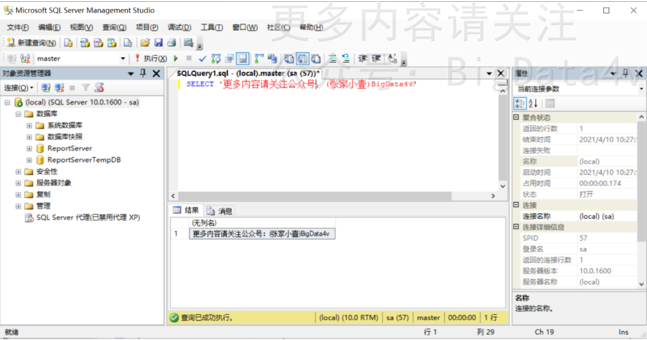The height and width of the screenshot is (340, 647).
Task: Expand the 管理 folder
Action: click(18, 206)
